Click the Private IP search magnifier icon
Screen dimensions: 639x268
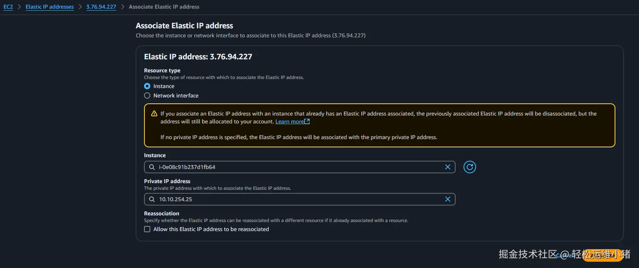(x=152, y=199)
